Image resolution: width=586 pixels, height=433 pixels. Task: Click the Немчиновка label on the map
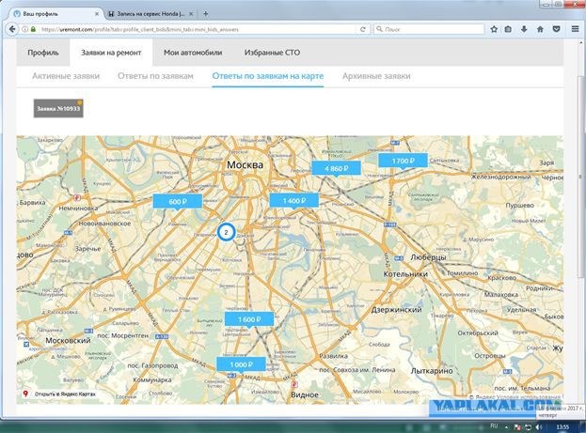[78, 209]
